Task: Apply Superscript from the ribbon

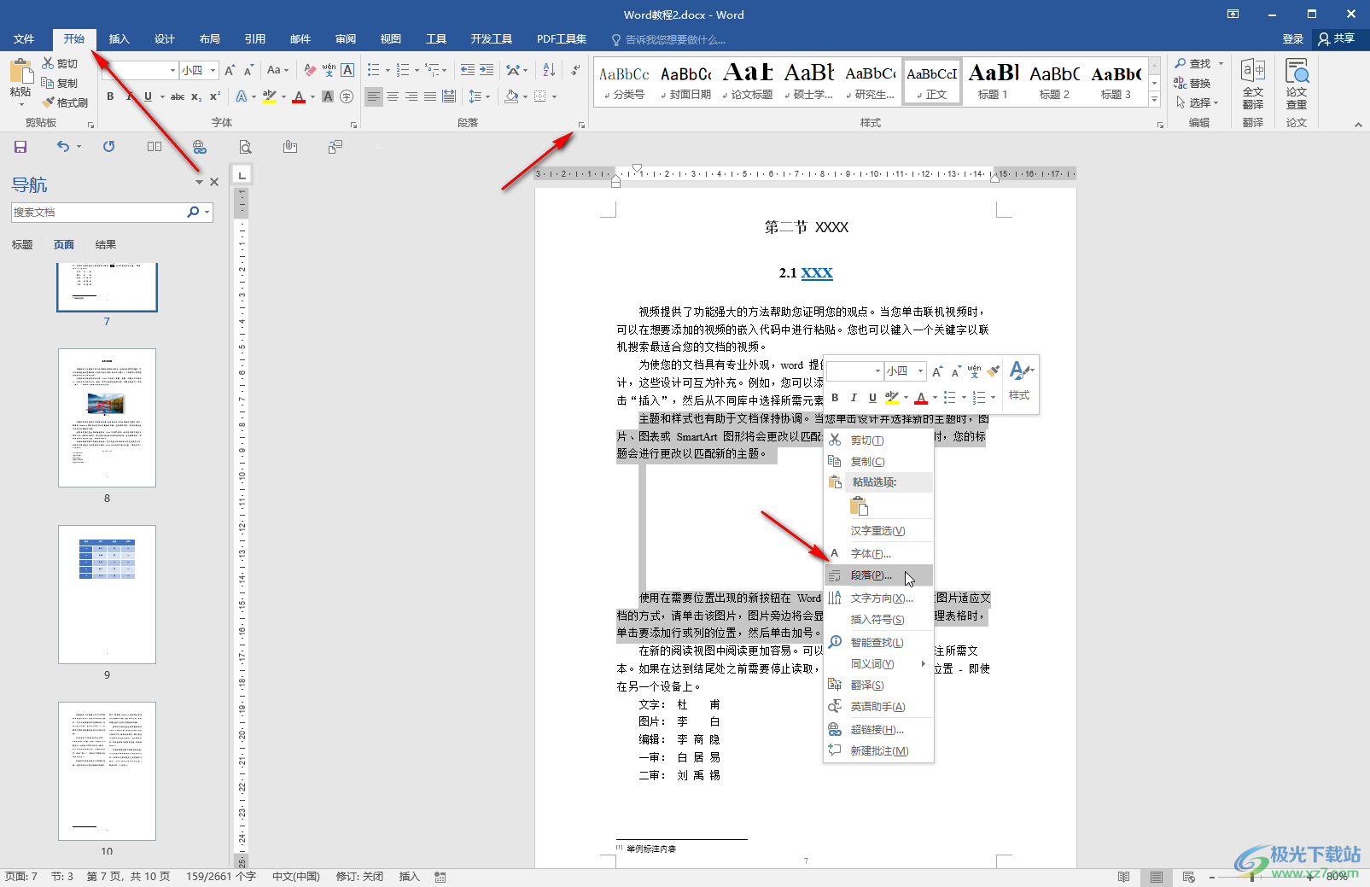Action: pos(215,96)
